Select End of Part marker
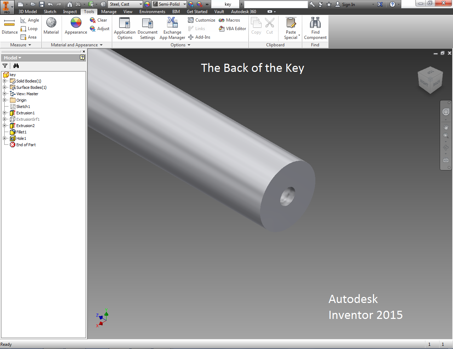The width and height of the screenshot is (453, 349). [26, 145]
